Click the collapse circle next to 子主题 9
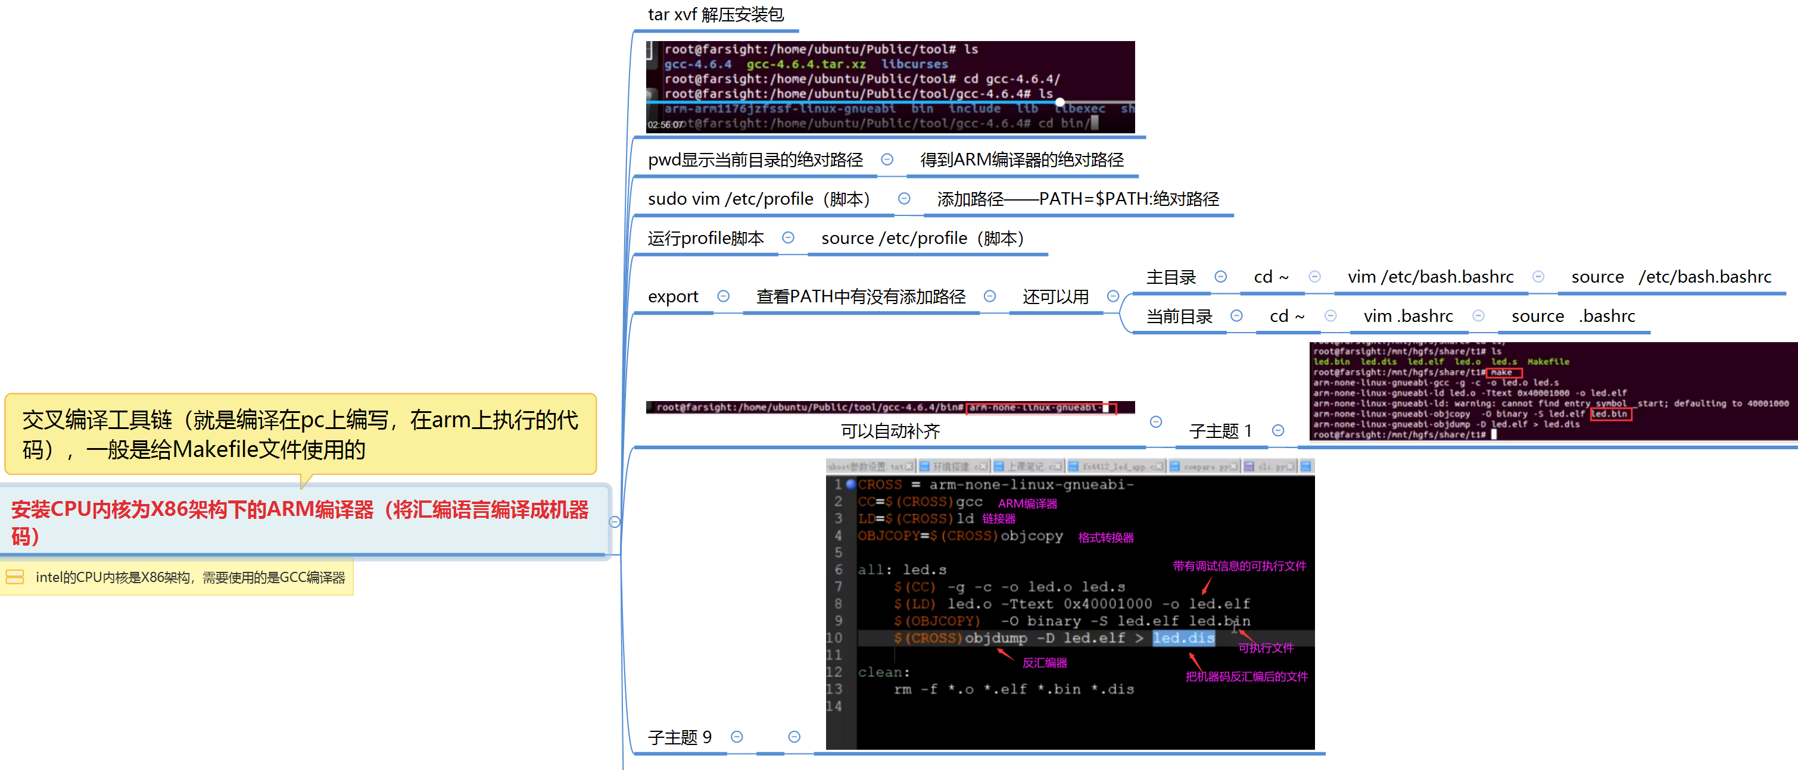Viewport: 1798px width, 770px height. click(736, 737)
